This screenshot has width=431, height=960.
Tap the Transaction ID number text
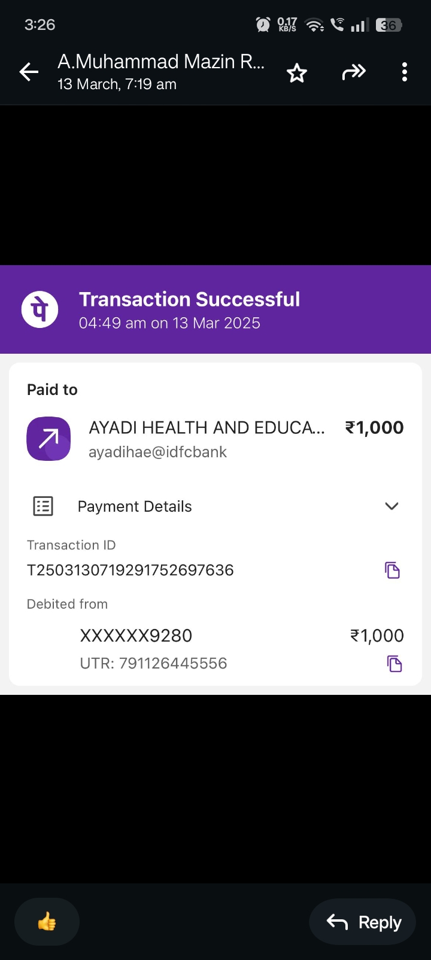coord(130,570)
